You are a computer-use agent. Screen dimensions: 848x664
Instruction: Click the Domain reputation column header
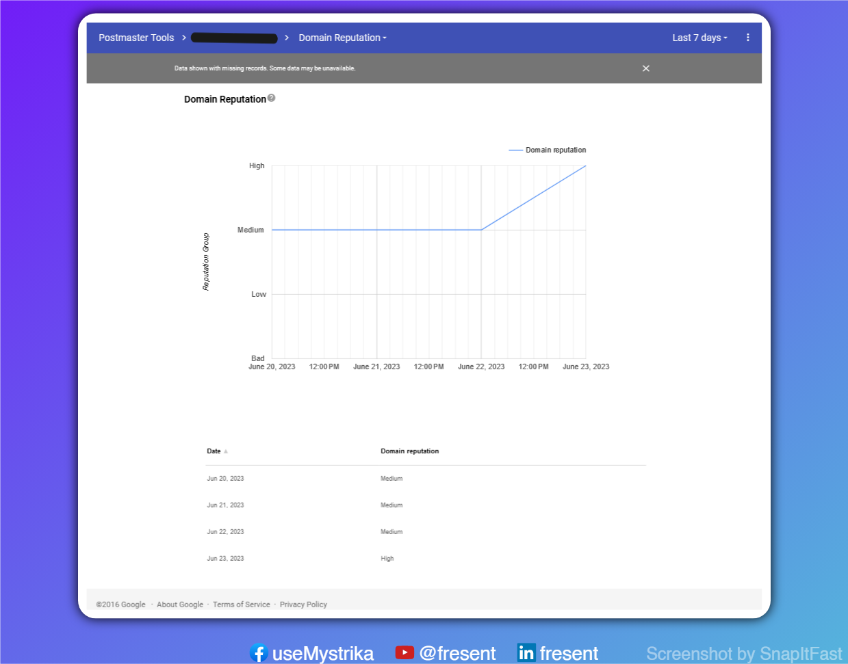tap(410, 451)
